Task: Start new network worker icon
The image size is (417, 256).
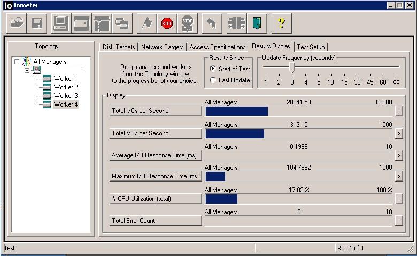Action: click(102, 24)
